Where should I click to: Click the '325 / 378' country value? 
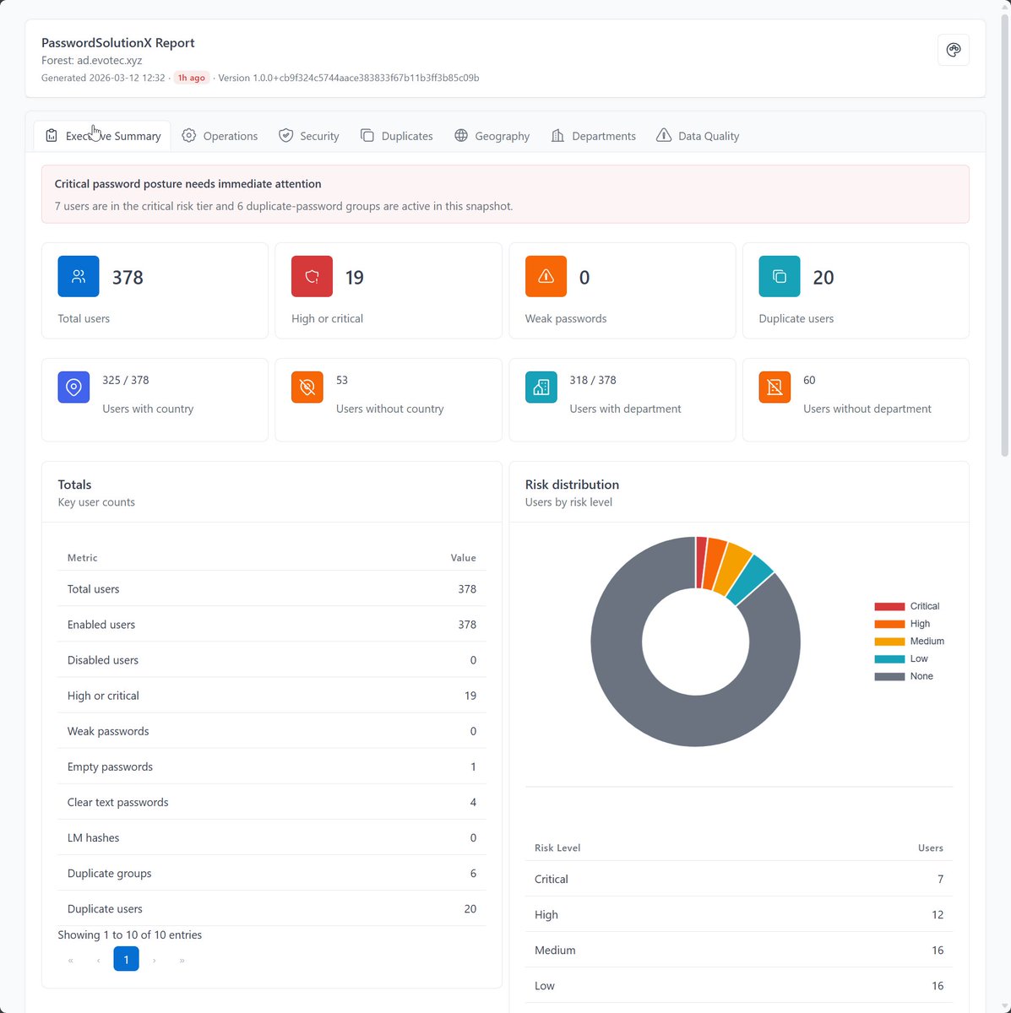click(x=126, y=380)
